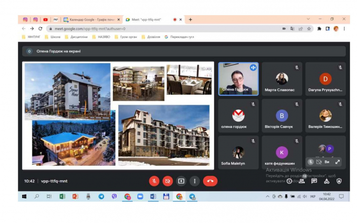Screen dimensions: 357x223
Task: Open the chat with everyone panel
Action: pyautogui.click(x=314, y=181)
